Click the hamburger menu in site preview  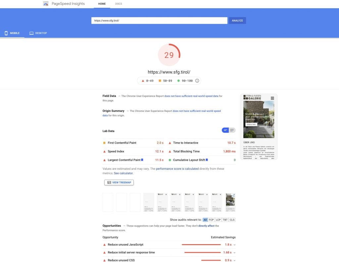272,98
